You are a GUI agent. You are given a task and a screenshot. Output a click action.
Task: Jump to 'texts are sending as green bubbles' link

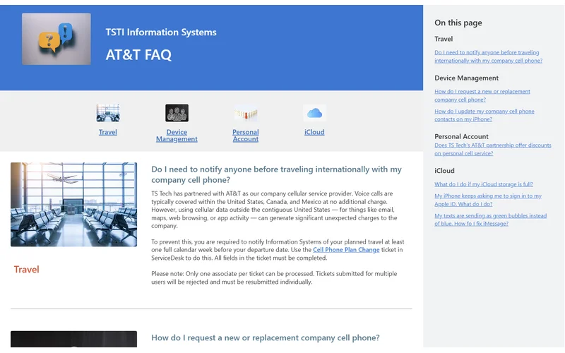tap(490, 220)
